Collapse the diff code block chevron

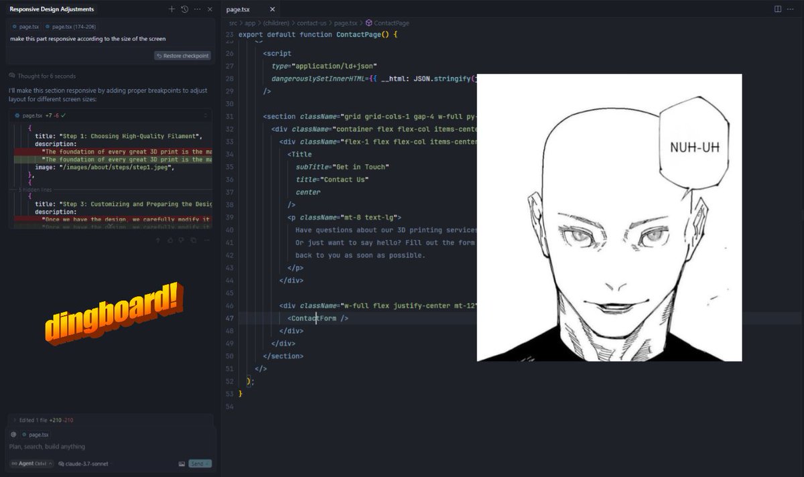[206, 115]
